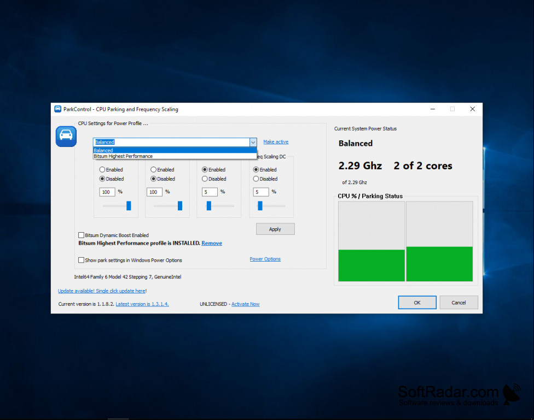Close the ParkControl window
This screenshot has width=534, height=420.
point(472,109)
